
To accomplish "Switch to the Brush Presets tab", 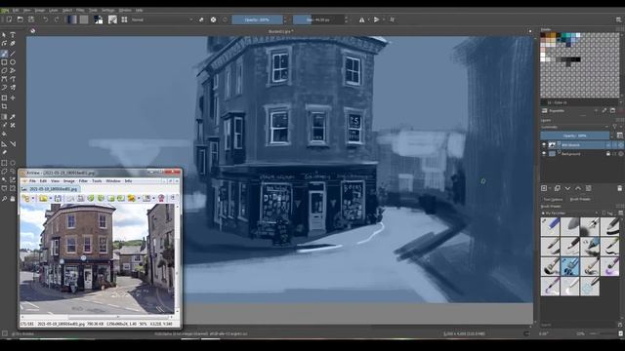I will (x=580, y=199).
